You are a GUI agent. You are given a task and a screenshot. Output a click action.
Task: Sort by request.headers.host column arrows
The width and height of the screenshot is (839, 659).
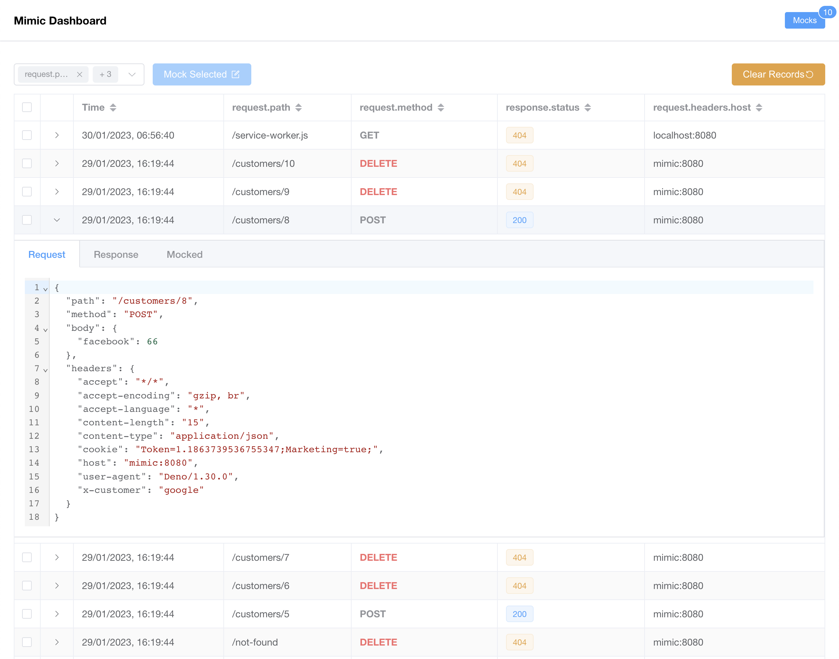(x=759, y=108)
